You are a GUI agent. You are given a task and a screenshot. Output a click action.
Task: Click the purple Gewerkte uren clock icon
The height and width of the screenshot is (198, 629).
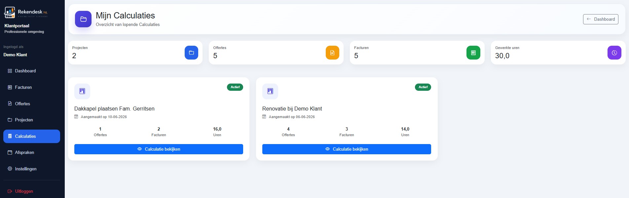(614, 53)
